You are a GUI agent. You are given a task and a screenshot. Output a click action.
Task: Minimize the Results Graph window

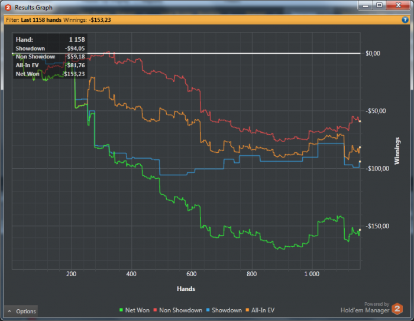click(x=366, y=5)
